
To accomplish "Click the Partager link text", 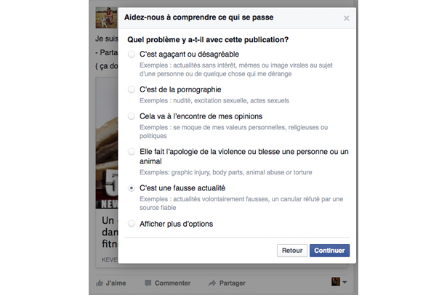I will click(233, 283).
